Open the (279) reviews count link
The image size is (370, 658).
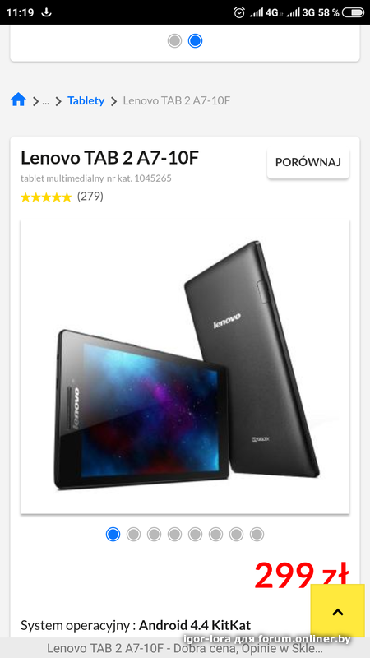(90, 197)
